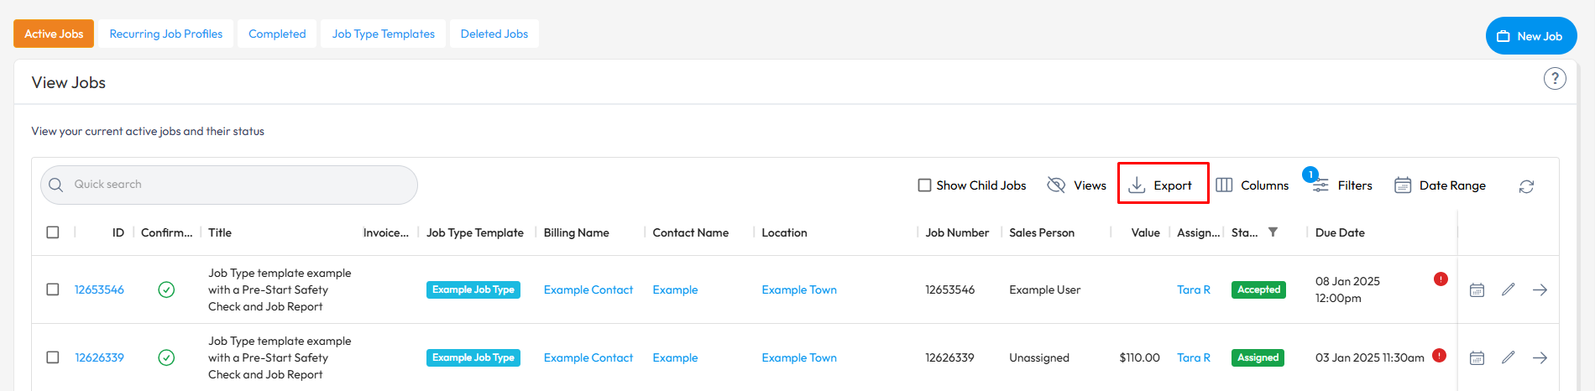Open the Date Range picker

(1440, 185)
